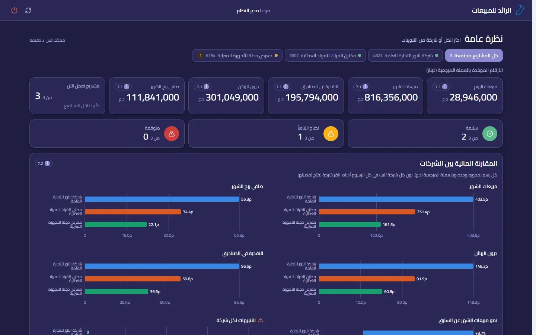
Task: Click the 301,049,000 customer debts value
Action: pyautogui.click(x=232, y=98)
